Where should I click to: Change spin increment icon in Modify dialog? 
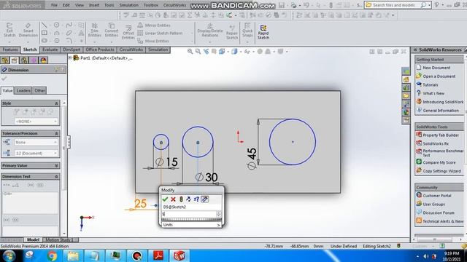pos(196,199)
